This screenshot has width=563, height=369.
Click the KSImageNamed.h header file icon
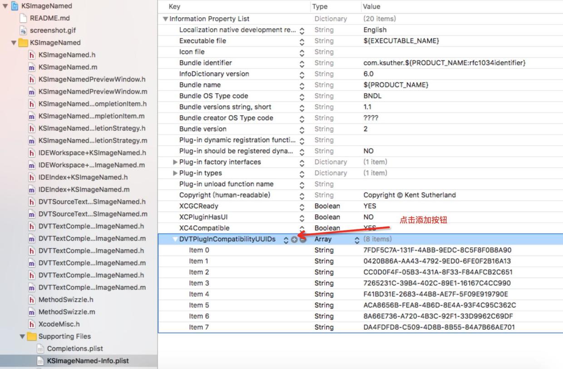click(x=31, y=55)
